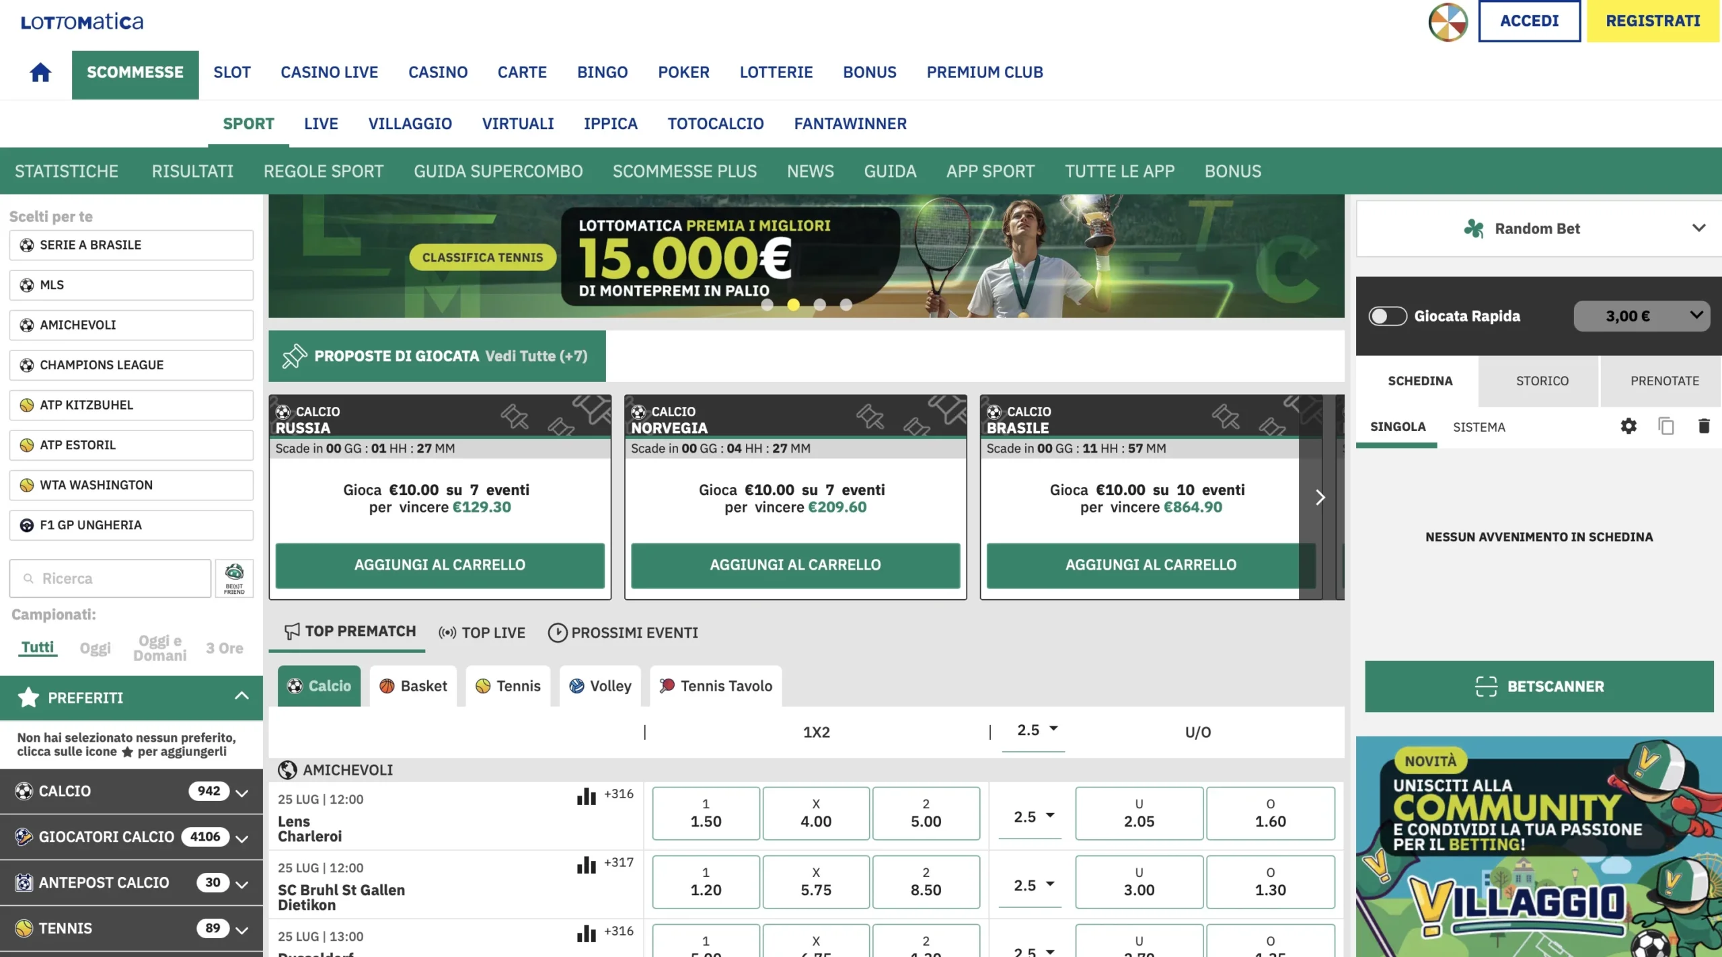Open the Be(s)t Friend icon beside search
Screen dimensions: 1722x957
[234, 578]
